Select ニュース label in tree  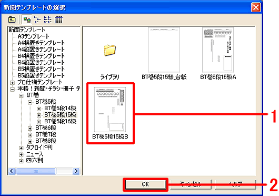(35, 154)
